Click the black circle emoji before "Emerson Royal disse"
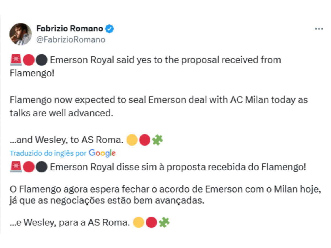331x248 pixels. click(x=42, y=167)
